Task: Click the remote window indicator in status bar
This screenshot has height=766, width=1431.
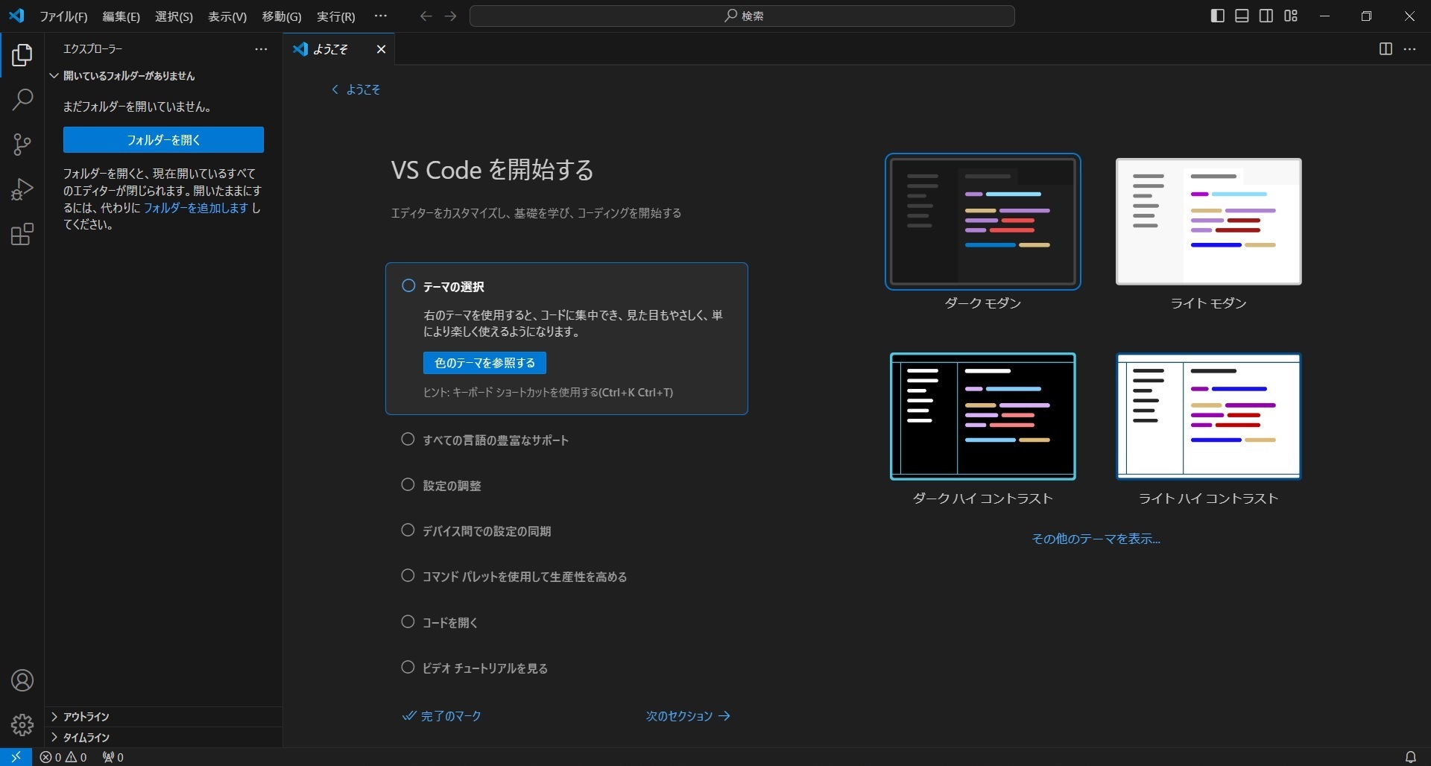Action: pyautogui.click(x=16, y=757)
